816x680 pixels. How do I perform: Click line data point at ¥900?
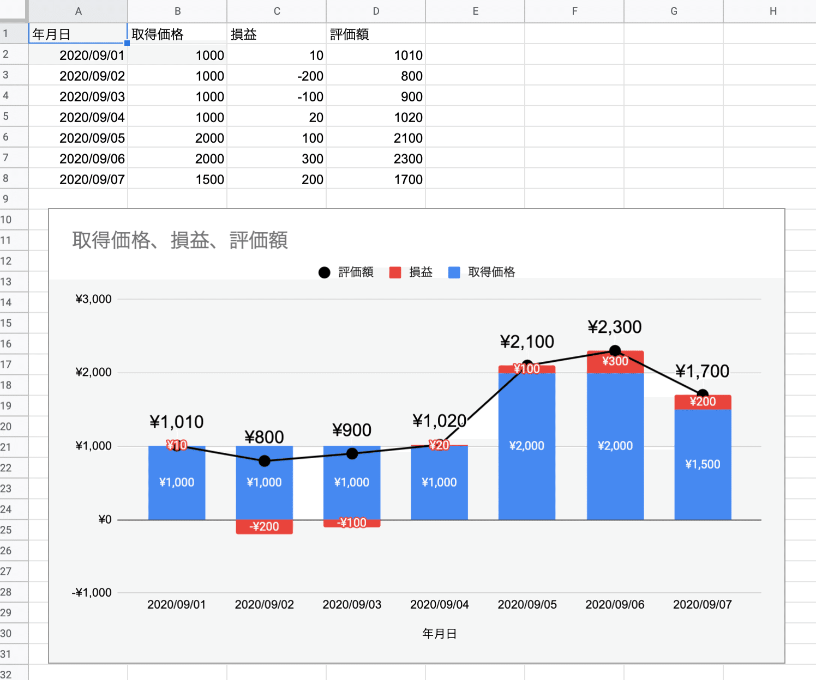[x=352, y=453]
